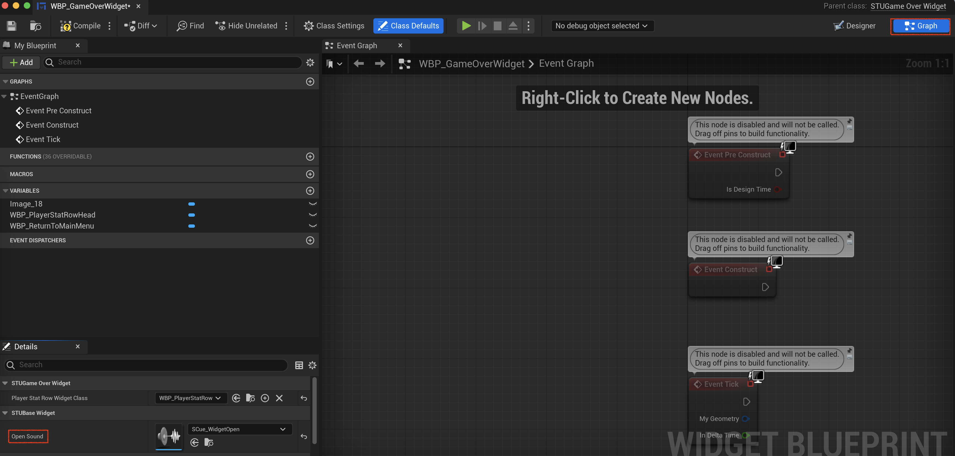955x456 pixels.
Task: Add a new event dispatcher with plus icon
Action: 310,240
